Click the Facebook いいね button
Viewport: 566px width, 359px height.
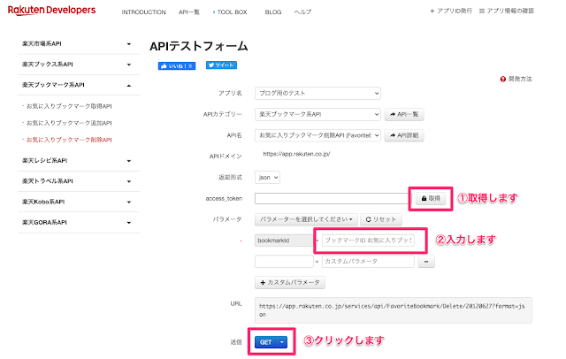[177, 66]
